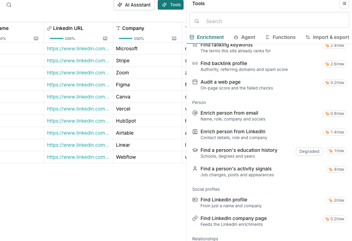Toggle the Tools panel button
The width and height of the screenshot is (352, 241).
(170, 5)
